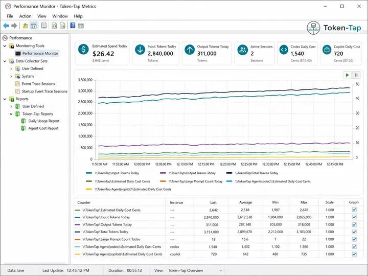Uncheck Graph for copilot agent cost row

click(x=354, y=254)
